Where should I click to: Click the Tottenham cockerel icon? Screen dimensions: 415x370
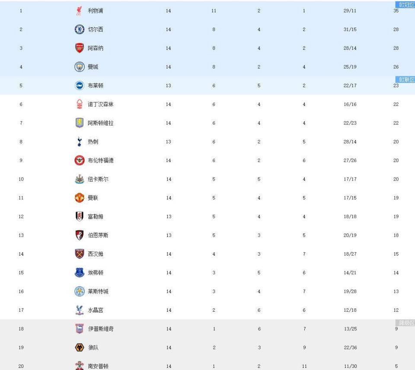click(80, 142)
